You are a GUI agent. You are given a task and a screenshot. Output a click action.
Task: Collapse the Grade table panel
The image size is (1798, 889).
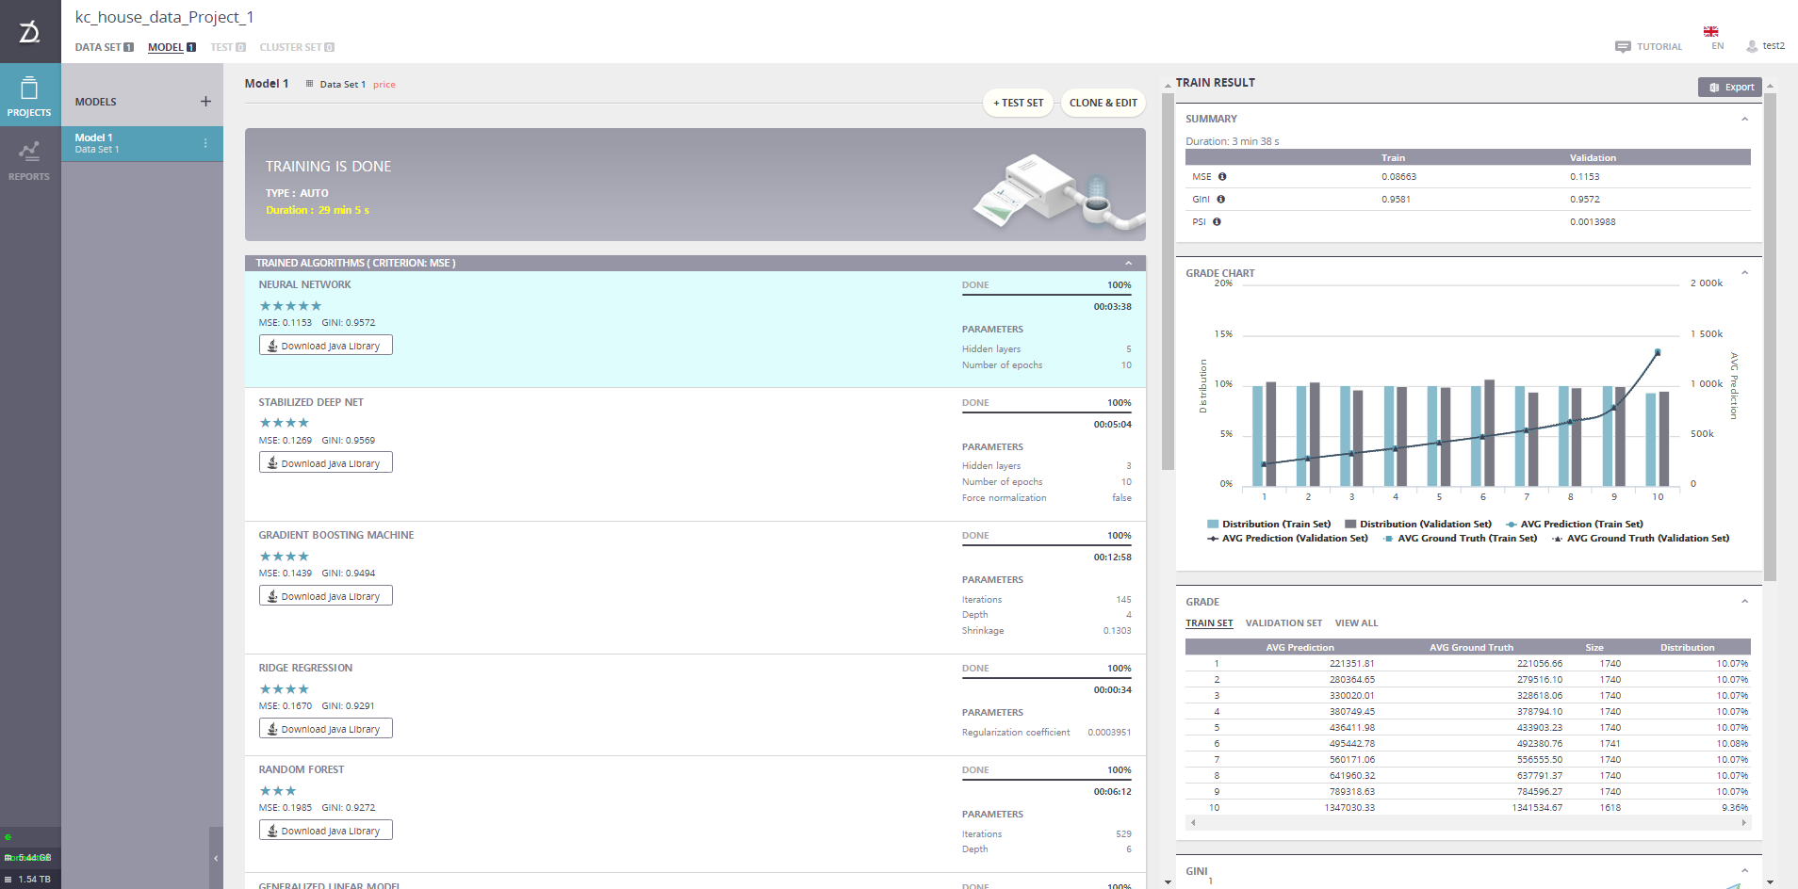(x=1744, y=602)
